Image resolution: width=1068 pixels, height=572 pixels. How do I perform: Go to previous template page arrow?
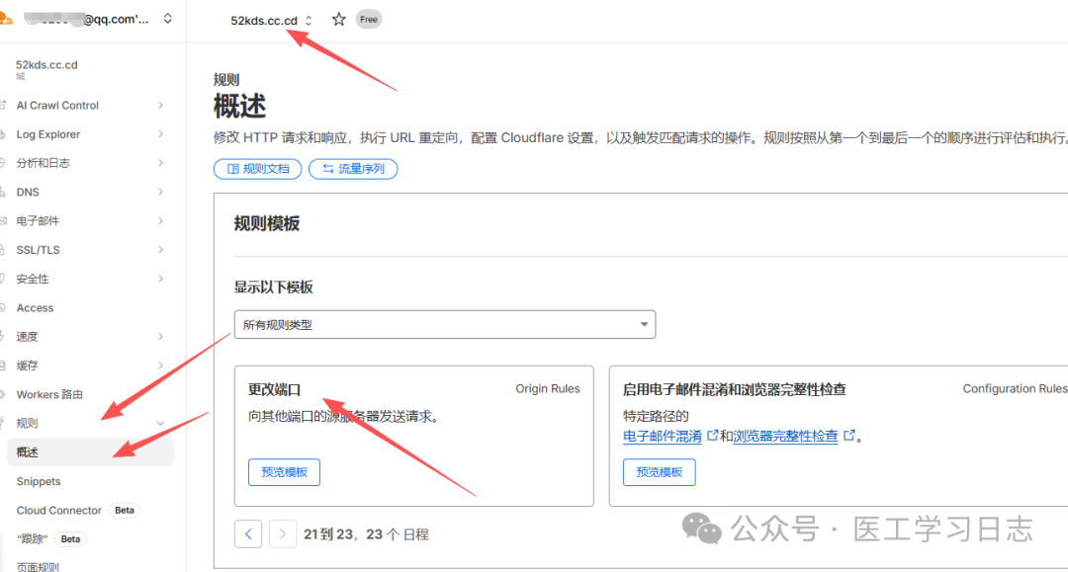tap(248, 533)
